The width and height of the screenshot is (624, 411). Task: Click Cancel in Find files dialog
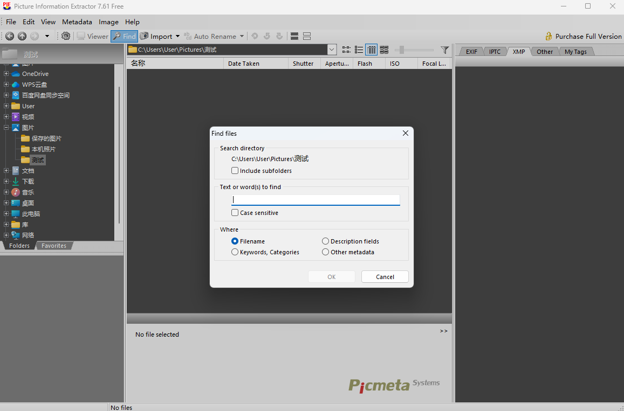385,277
